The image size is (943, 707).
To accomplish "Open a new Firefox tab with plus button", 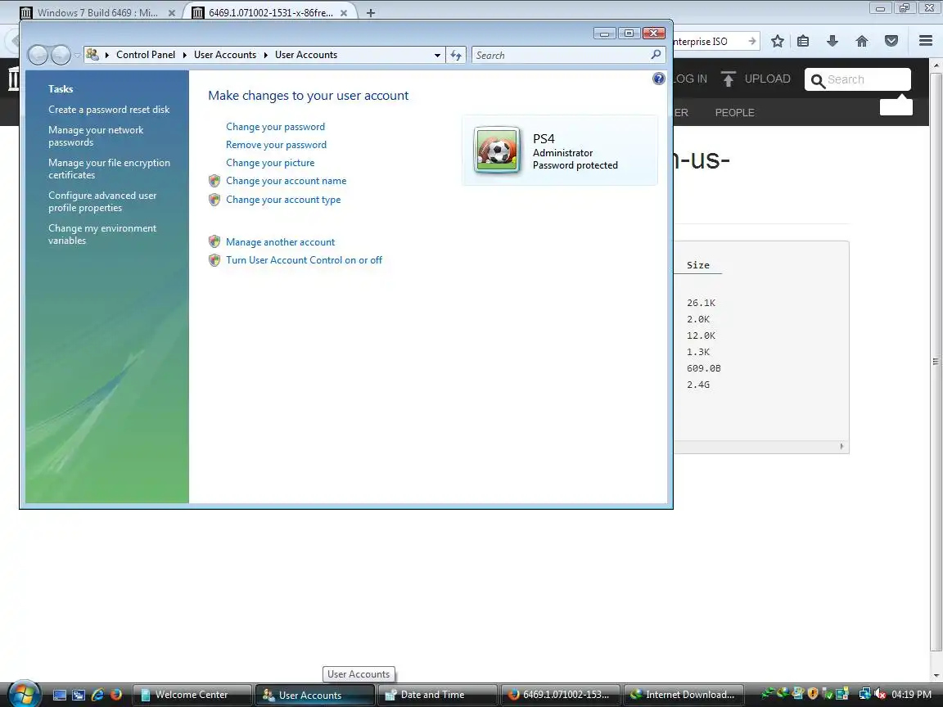I will coord(371,12).
